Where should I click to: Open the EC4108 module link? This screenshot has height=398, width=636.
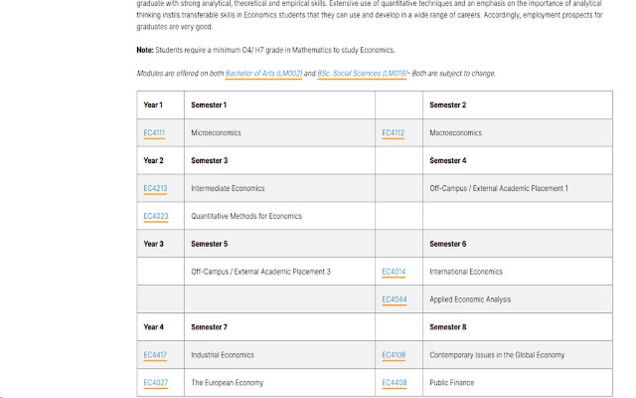pyautogui.click(x=393, y=355)
